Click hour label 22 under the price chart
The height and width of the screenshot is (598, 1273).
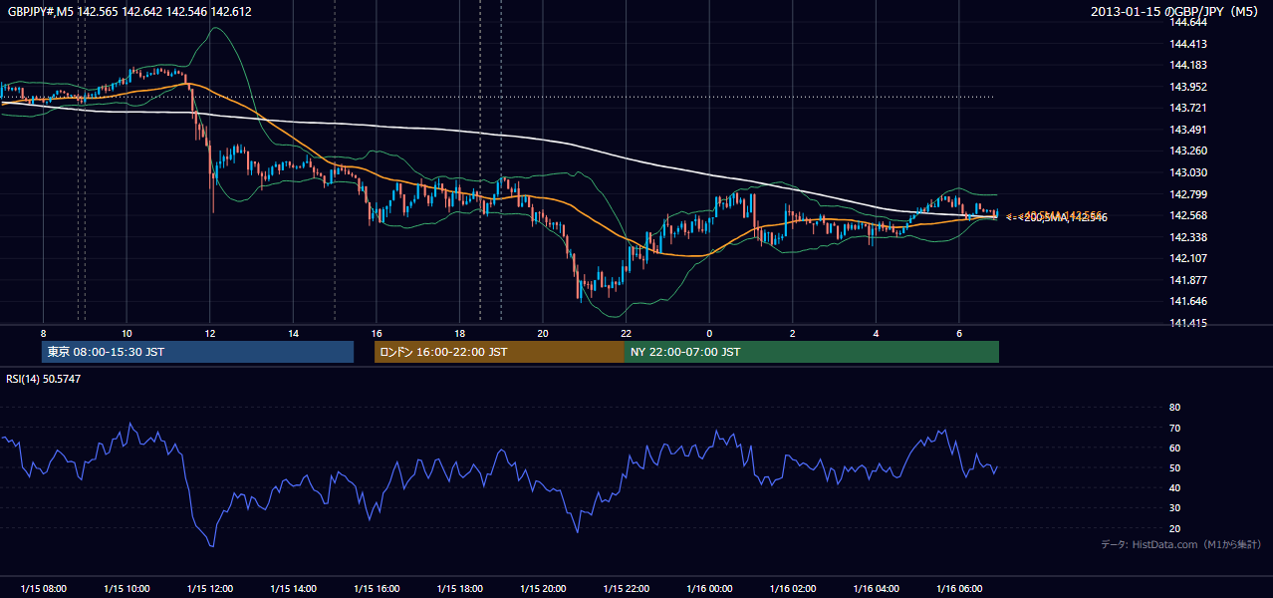click(x=627, y=333)
